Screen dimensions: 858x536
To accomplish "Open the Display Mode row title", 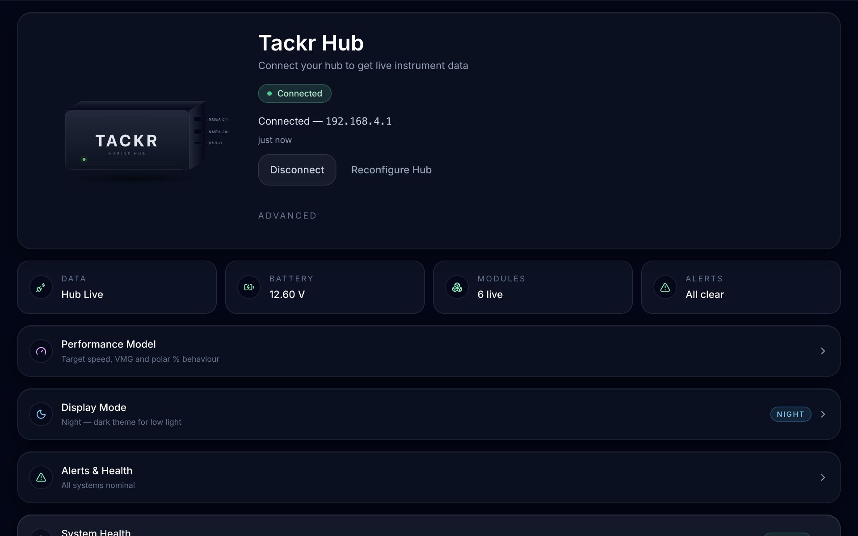I will [94, 407].
